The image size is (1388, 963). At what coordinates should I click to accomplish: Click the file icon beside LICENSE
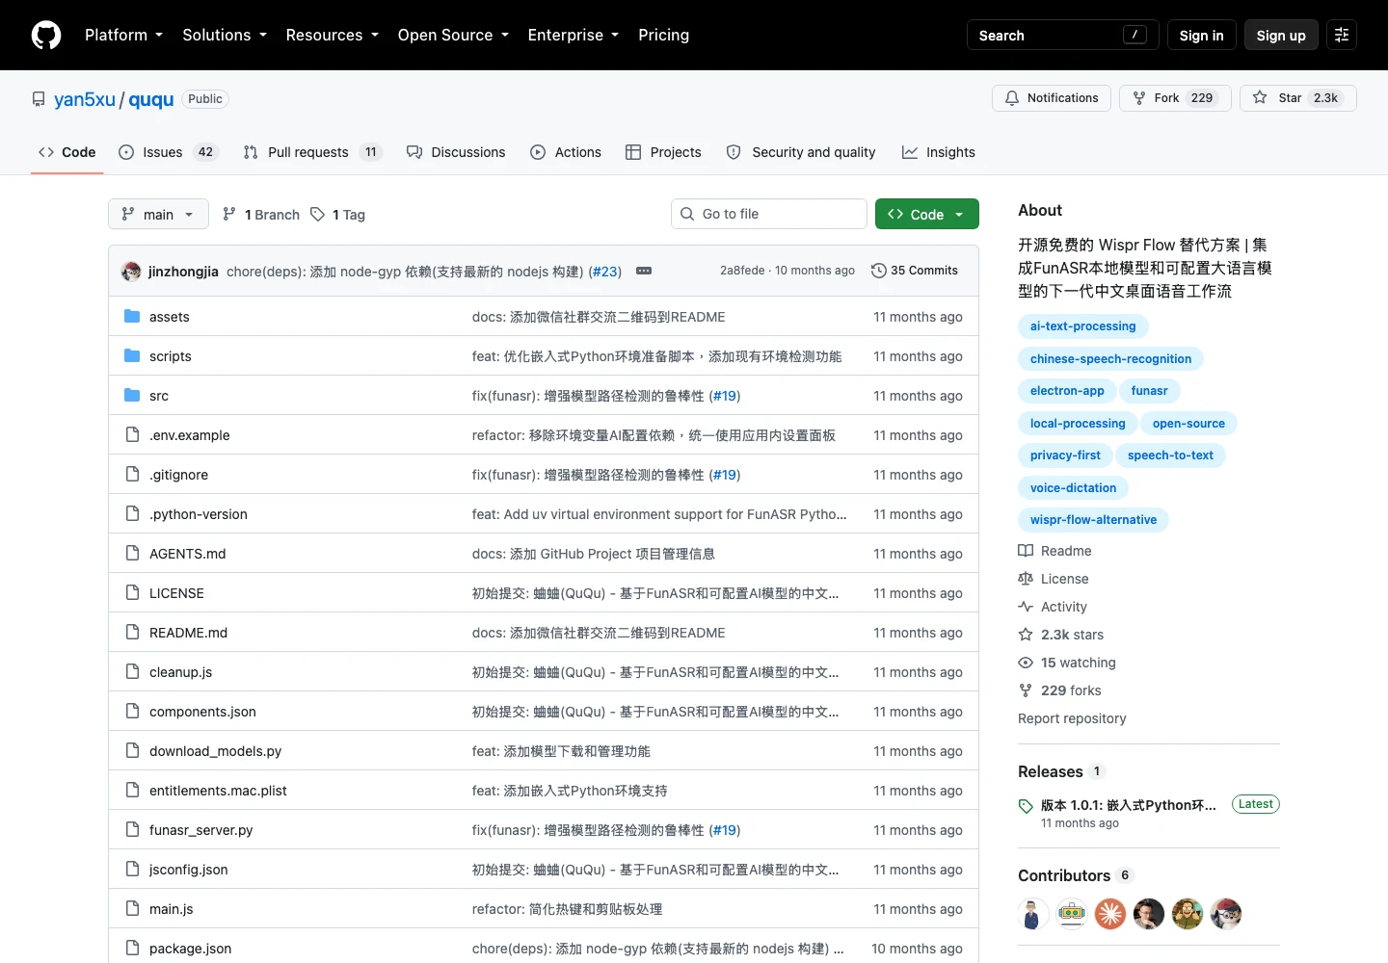click(132, 593)
